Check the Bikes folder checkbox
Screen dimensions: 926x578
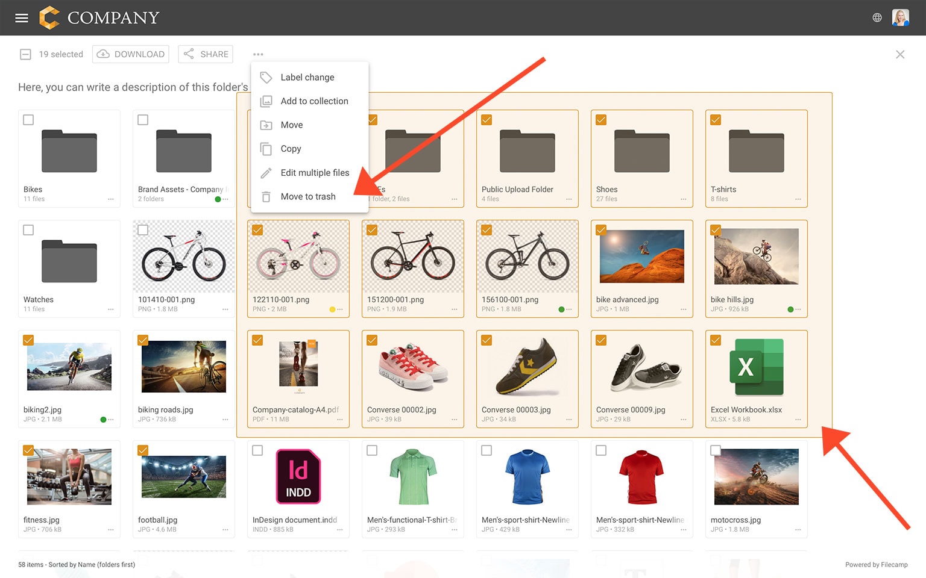28,120
